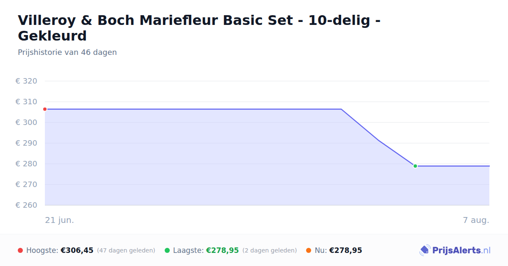Open the PrijsAlerts.nl link text
Screen dimensions: 508x266
point(461,250)
